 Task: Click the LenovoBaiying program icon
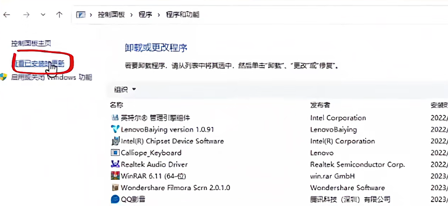[115, 130]
